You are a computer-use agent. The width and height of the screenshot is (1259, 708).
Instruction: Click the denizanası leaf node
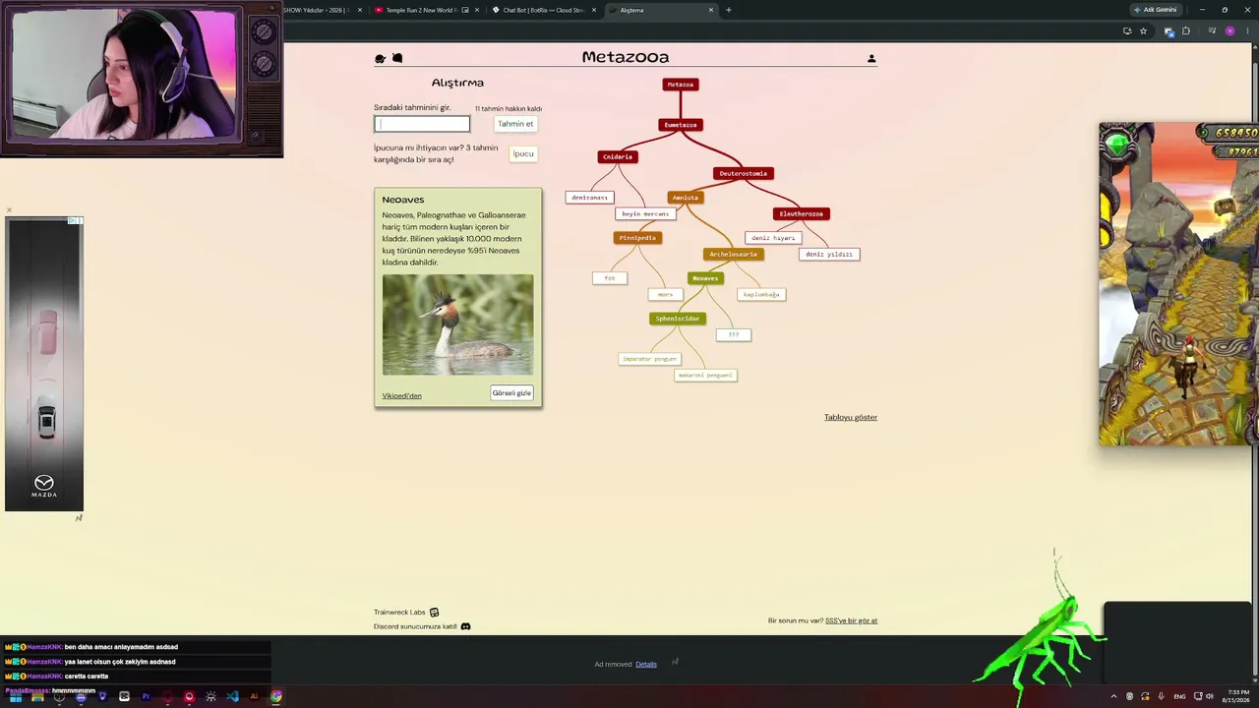click(x=590, y=198)
